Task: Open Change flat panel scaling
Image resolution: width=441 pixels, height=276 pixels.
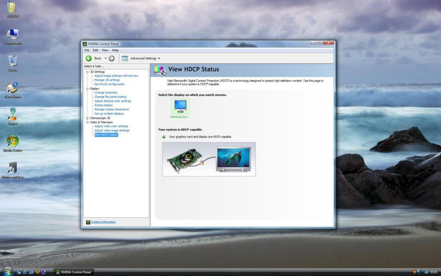Action: pyautogui.click(x=110, y=97)
